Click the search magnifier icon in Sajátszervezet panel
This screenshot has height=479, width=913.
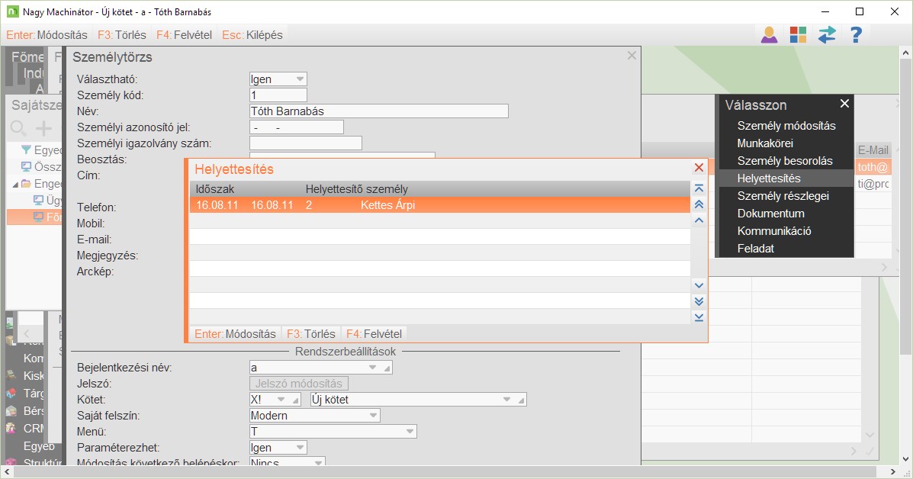click(18, 128)
